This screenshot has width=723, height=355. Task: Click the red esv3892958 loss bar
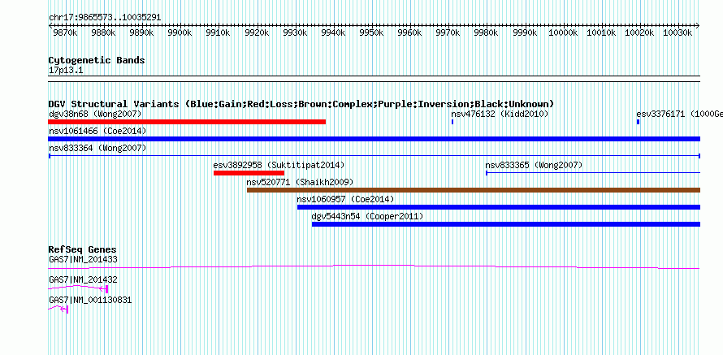click(x=249, y=173)
